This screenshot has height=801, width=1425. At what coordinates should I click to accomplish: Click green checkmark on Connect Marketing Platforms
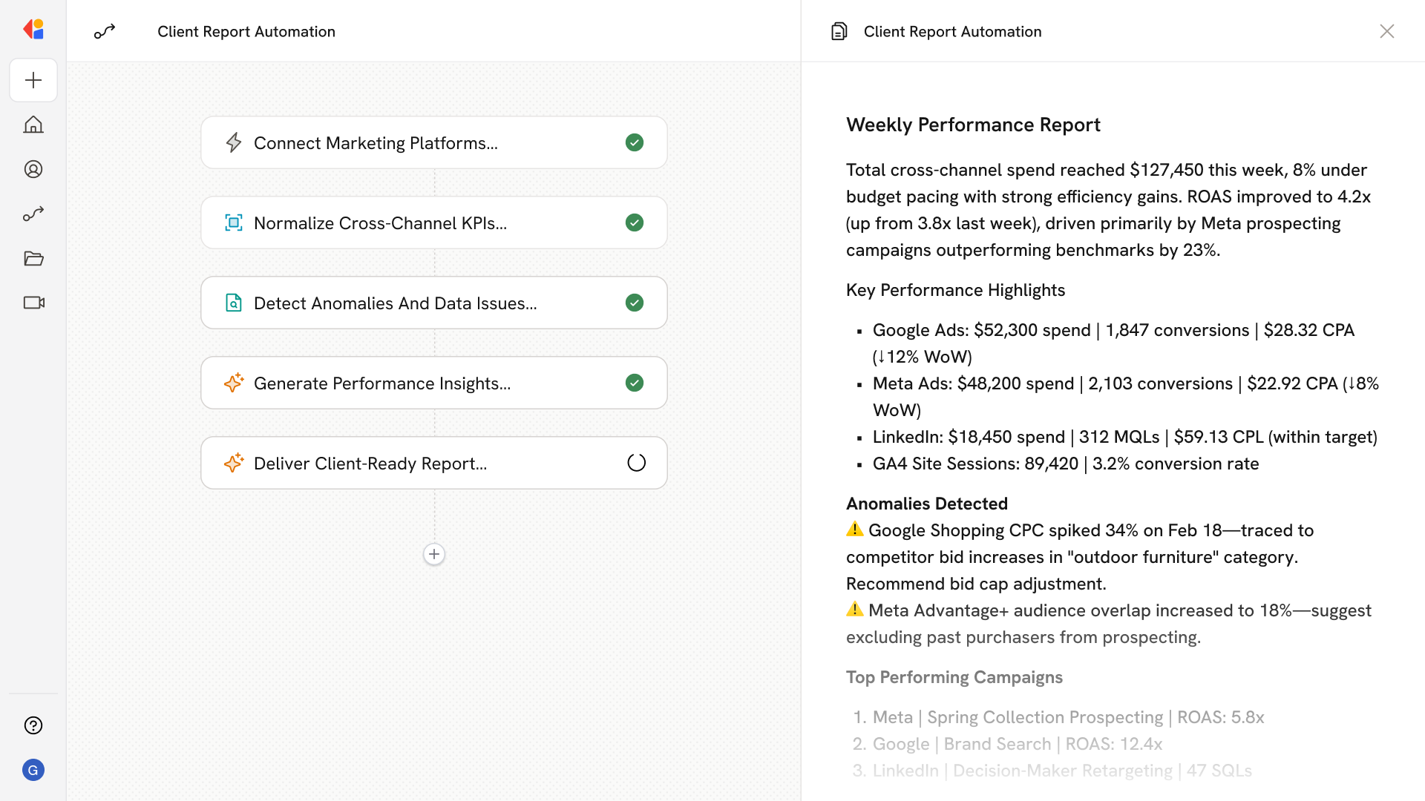pos(635,142)
